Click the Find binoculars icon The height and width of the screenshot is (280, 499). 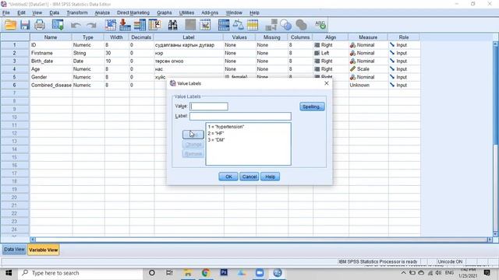173,25
